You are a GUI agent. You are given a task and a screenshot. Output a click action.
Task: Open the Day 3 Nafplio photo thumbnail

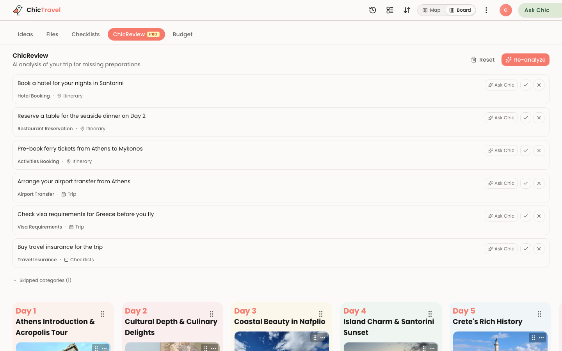[x=282, y=341]
